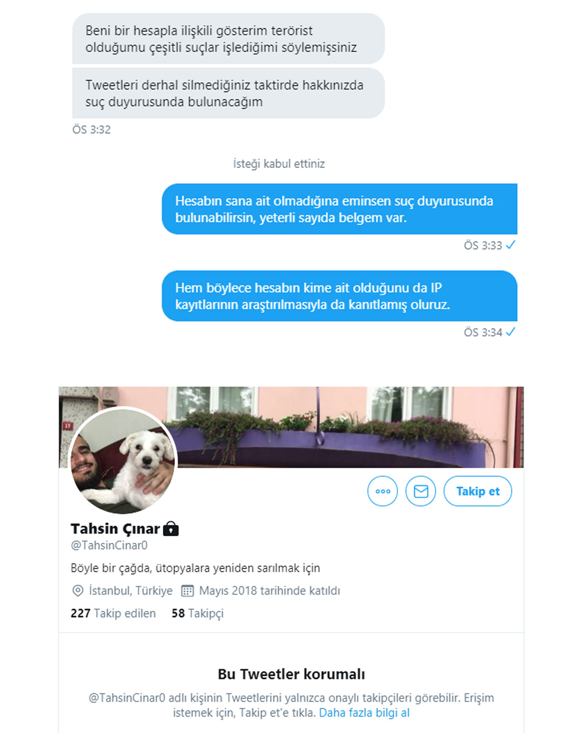Click the Tahsin Çınar display name
This screenshot has width=585, height=736.
point(115,529)
